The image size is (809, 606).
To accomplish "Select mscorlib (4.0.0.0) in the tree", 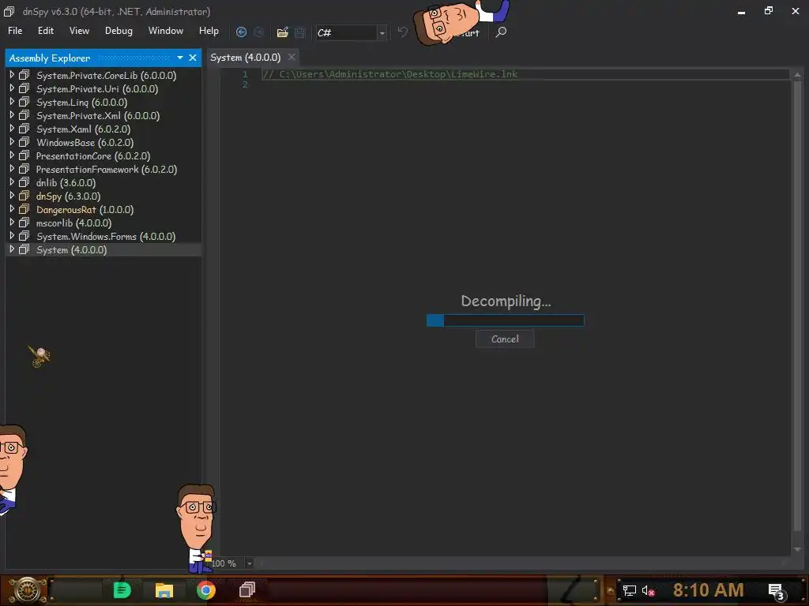I will coord(73,223).
